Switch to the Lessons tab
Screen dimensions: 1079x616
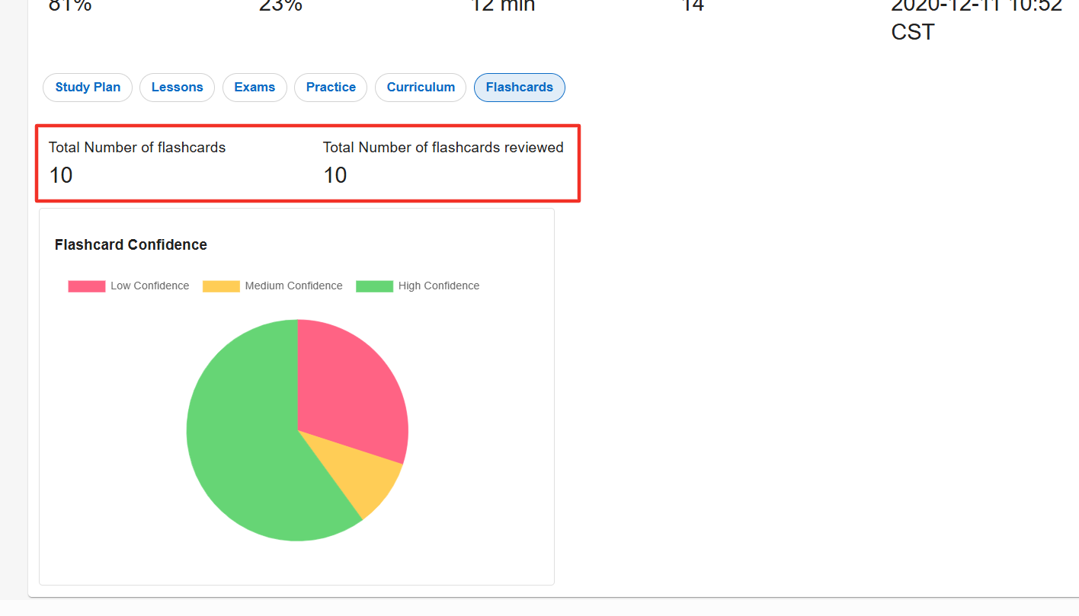coord(178,88)
